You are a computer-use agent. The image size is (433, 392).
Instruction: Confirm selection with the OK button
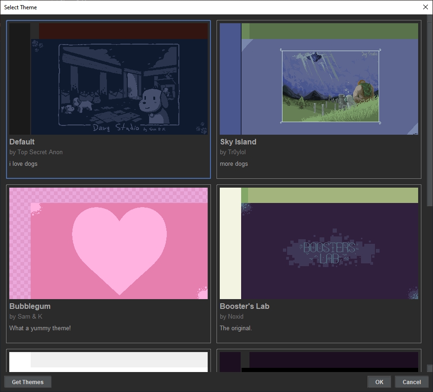pos(379,382)
